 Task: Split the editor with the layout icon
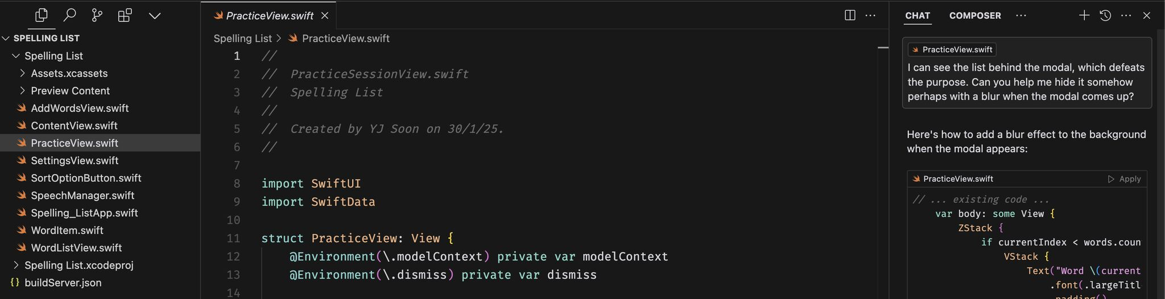click(x=850, y=15)
